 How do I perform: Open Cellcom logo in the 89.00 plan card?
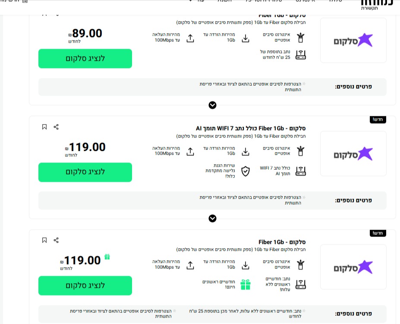[353, 40]
